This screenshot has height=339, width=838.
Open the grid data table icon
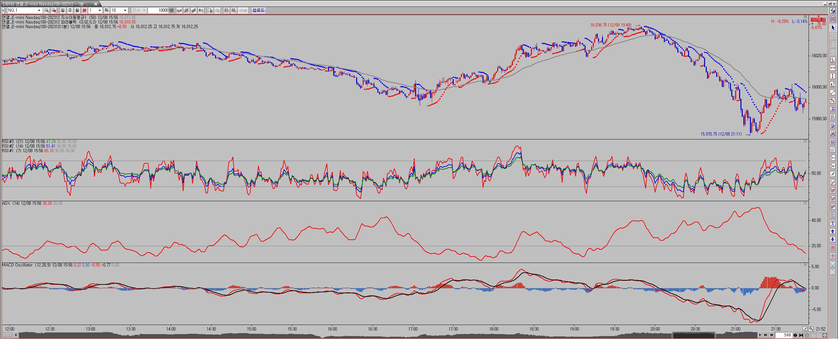(233, 10)
